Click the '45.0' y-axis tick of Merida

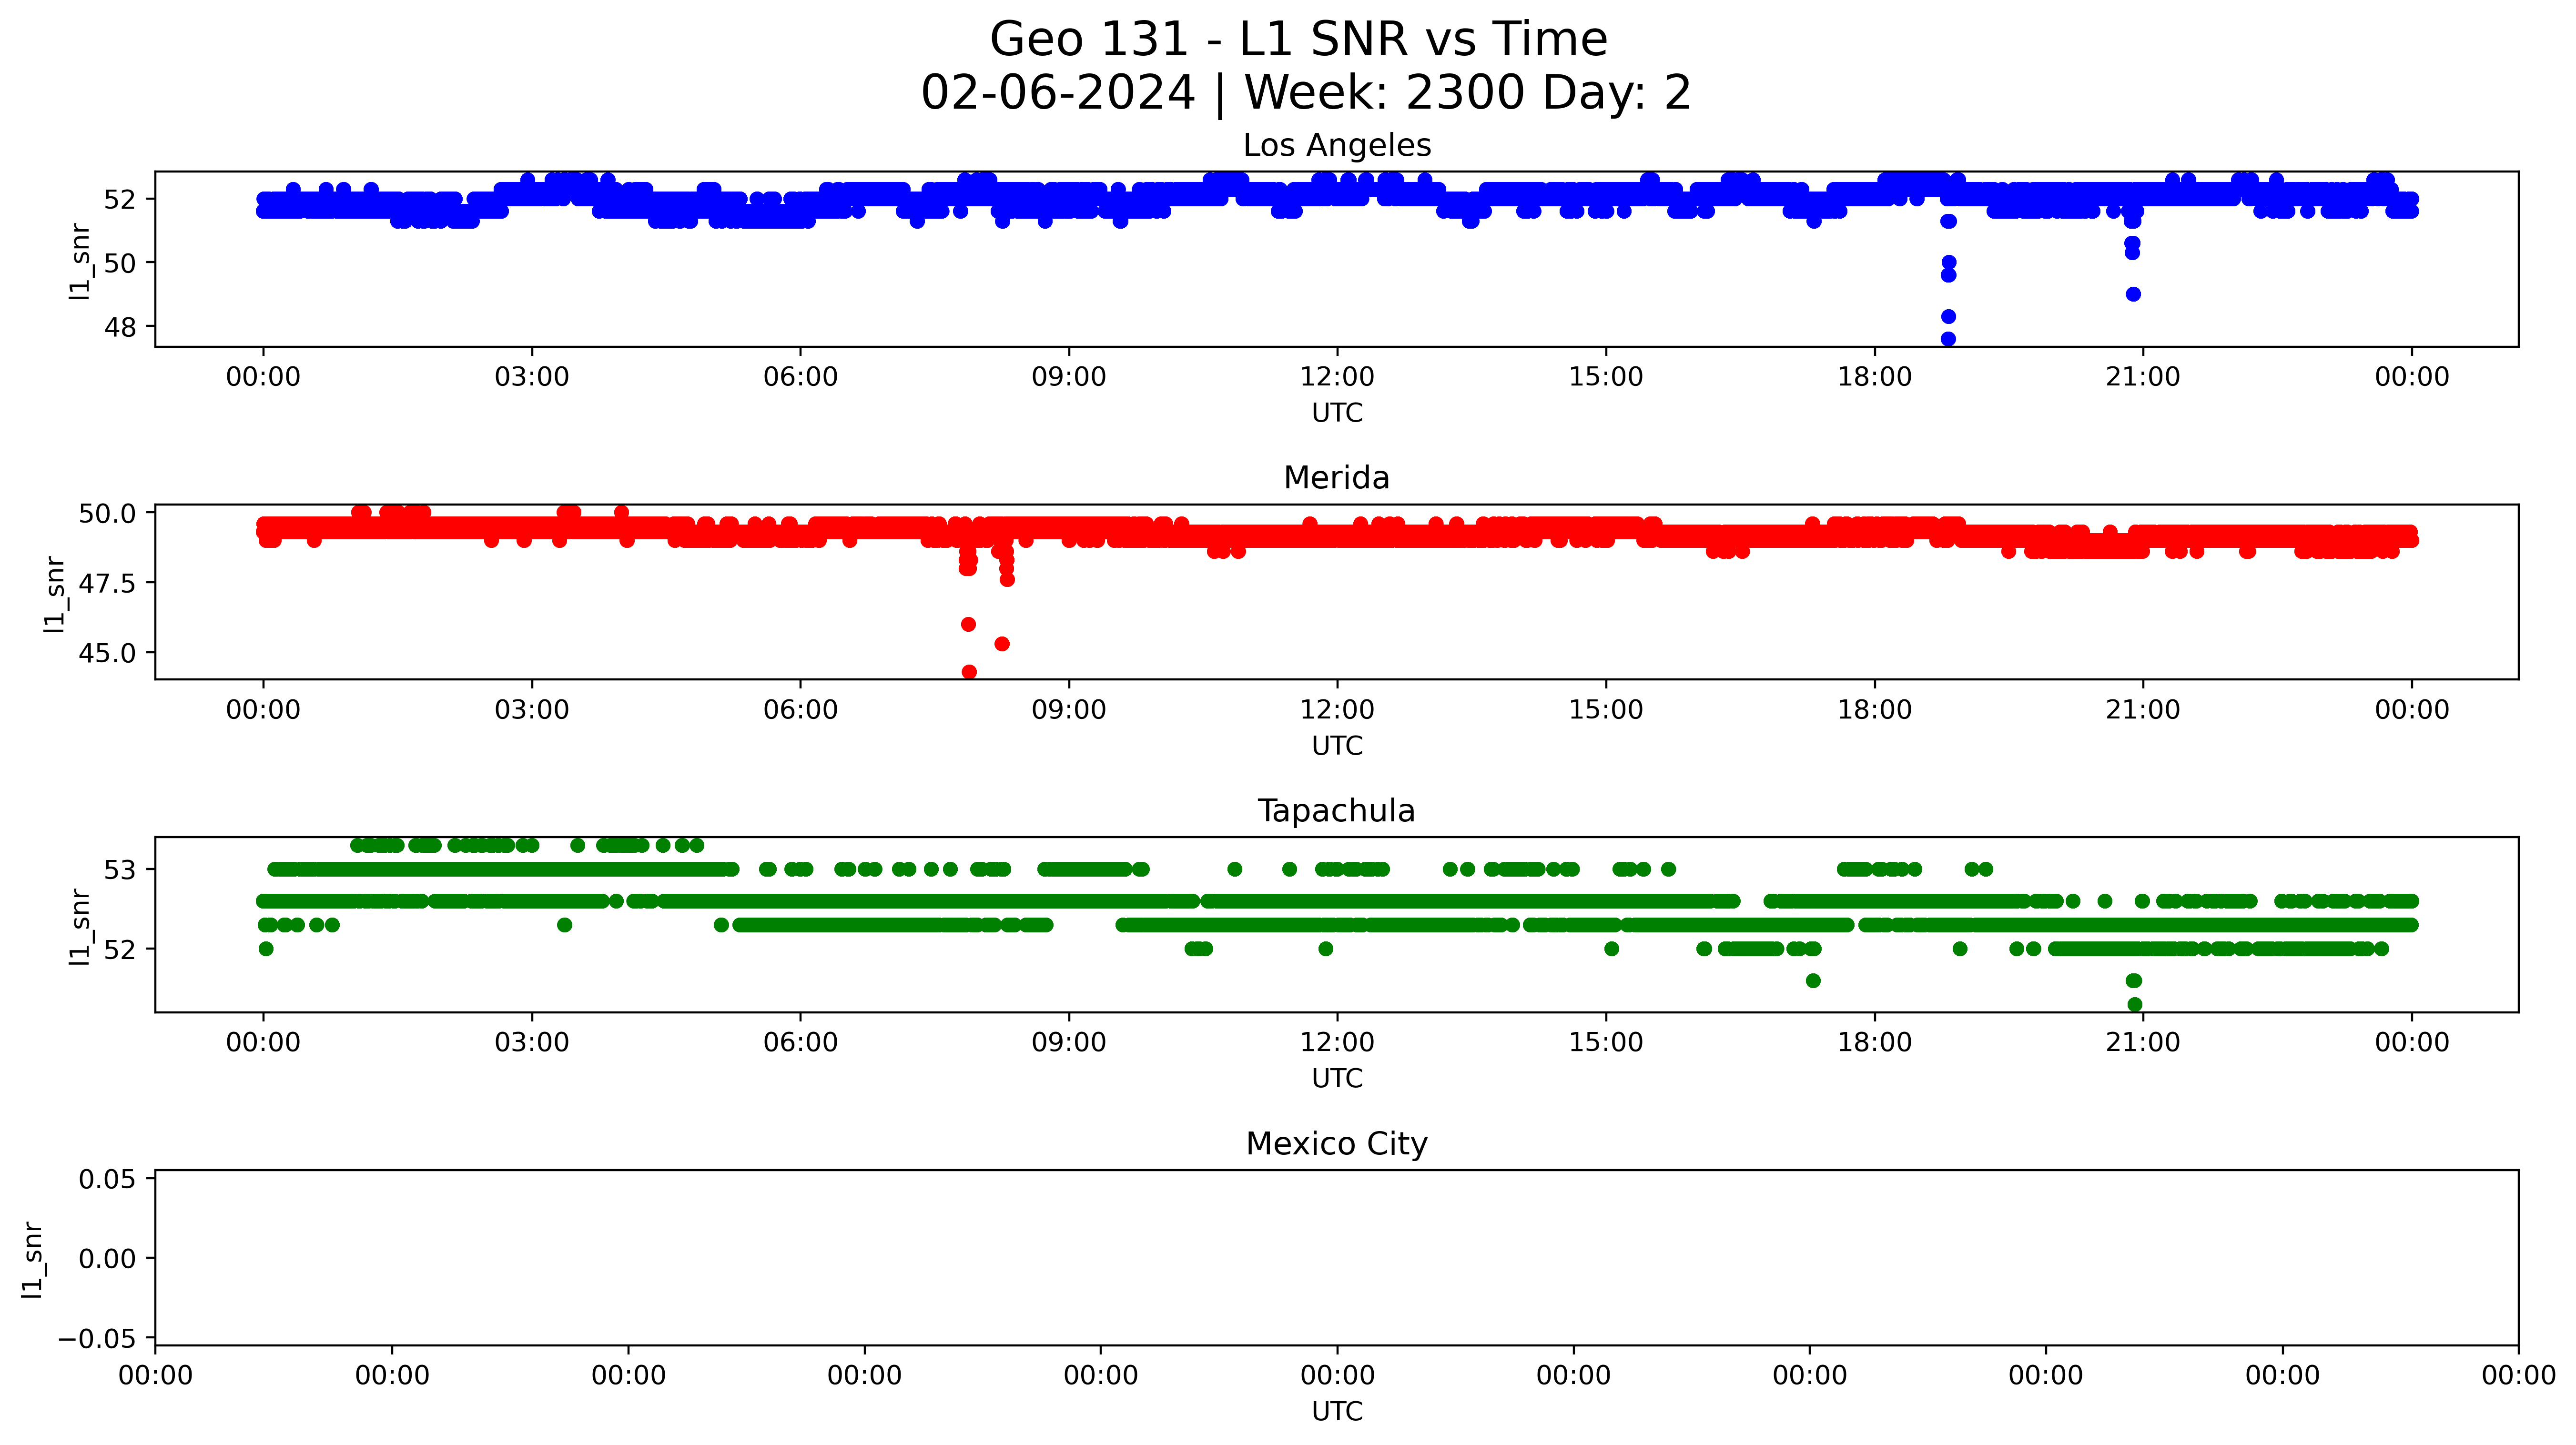[107, 654]
